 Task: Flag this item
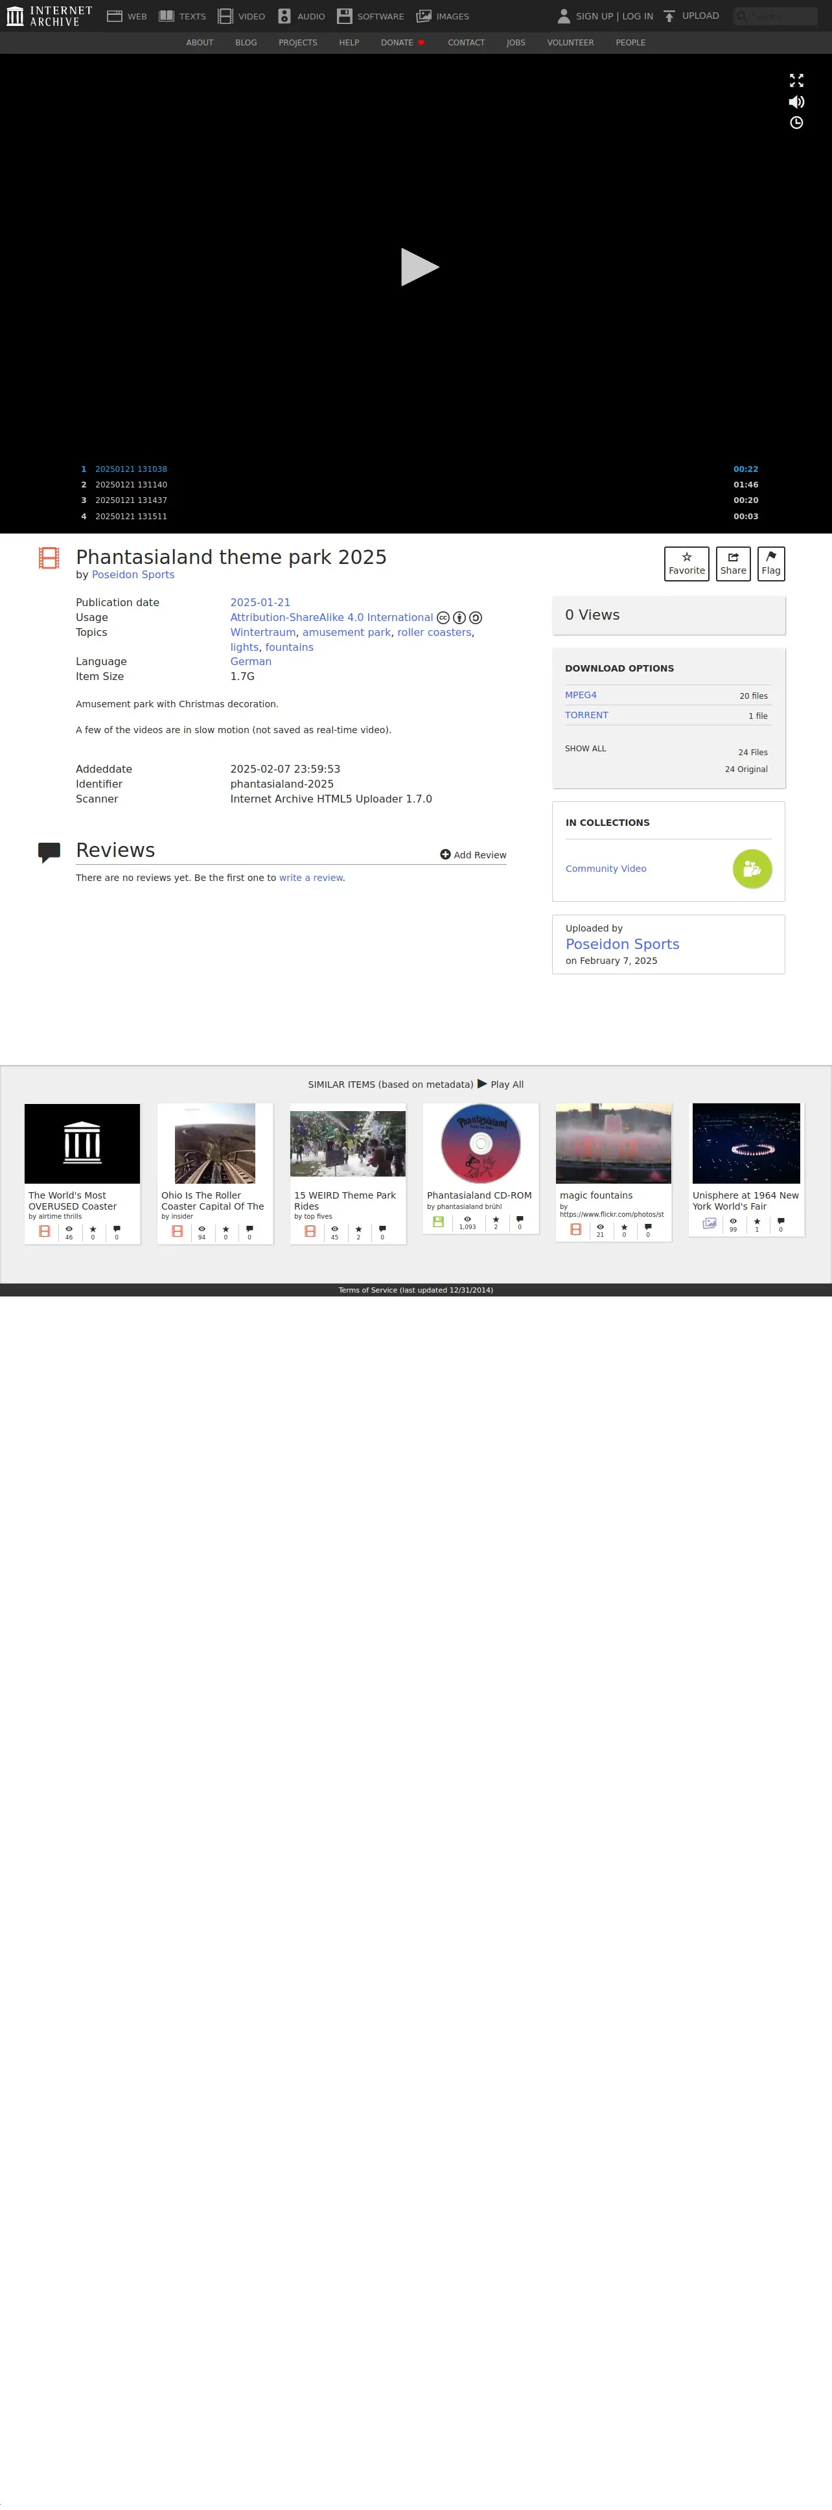tap(770, 563)
